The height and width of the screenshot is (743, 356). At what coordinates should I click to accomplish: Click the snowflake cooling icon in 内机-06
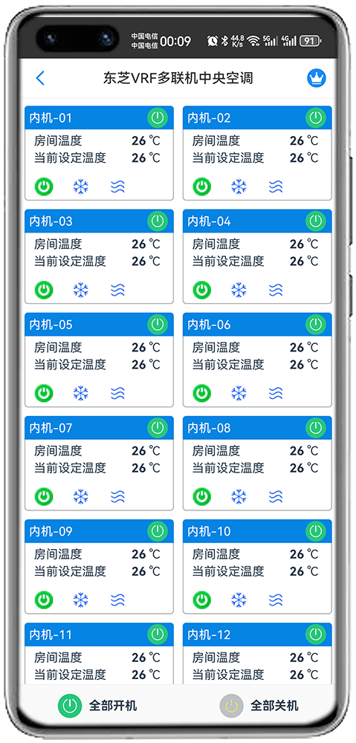[239, 393]
